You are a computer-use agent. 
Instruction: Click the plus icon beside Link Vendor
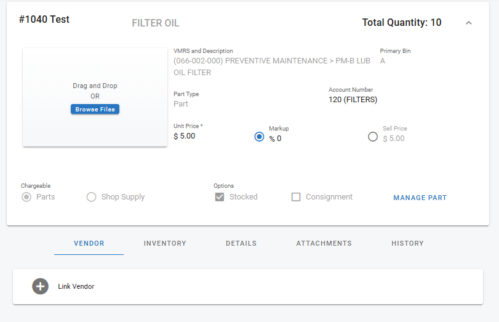coord(40,286)
